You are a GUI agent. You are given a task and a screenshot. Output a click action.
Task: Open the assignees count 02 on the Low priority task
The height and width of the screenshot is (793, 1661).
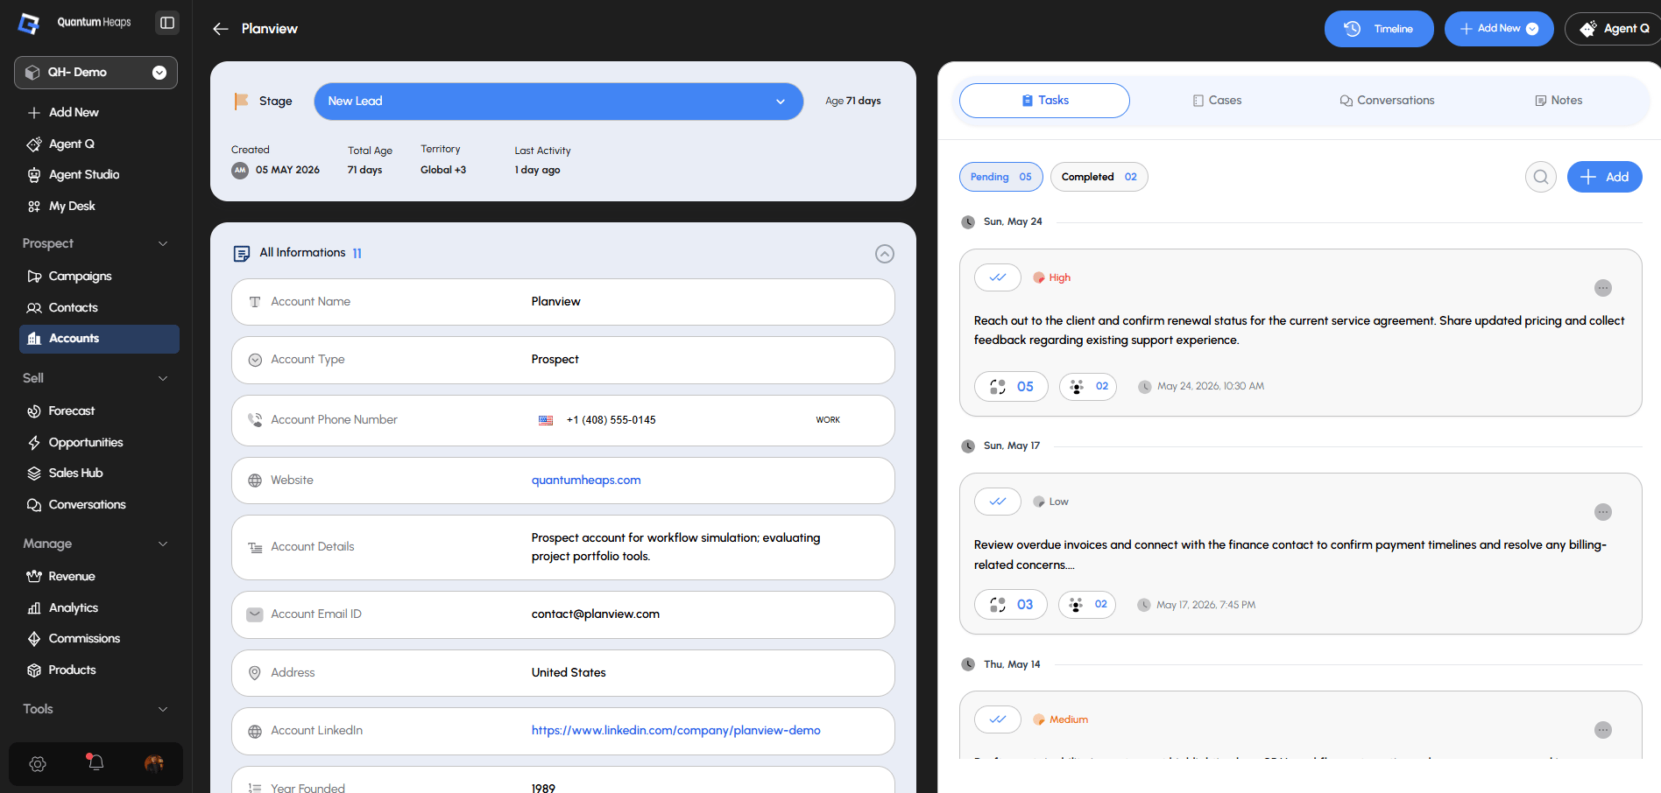(1087, 605)
